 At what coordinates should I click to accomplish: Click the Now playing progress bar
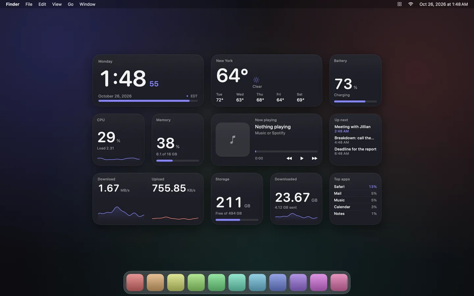286,151
